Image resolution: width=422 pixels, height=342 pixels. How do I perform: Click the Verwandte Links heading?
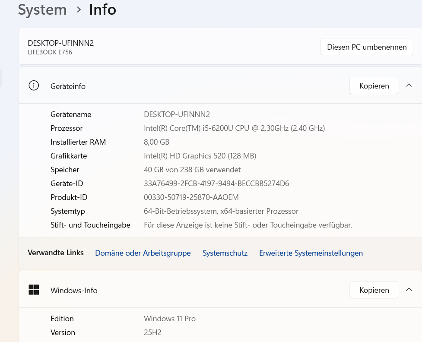pos(56,253)
